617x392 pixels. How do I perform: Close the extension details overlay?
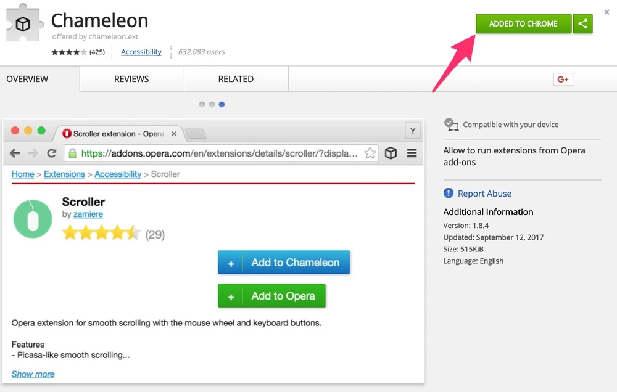pos(607,12)
